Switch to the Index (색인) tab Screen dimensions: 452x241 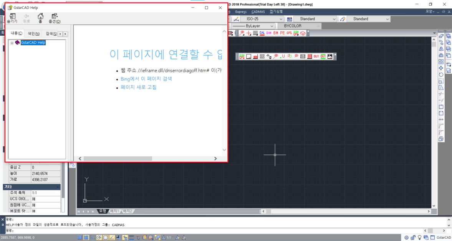pos(33,34)
